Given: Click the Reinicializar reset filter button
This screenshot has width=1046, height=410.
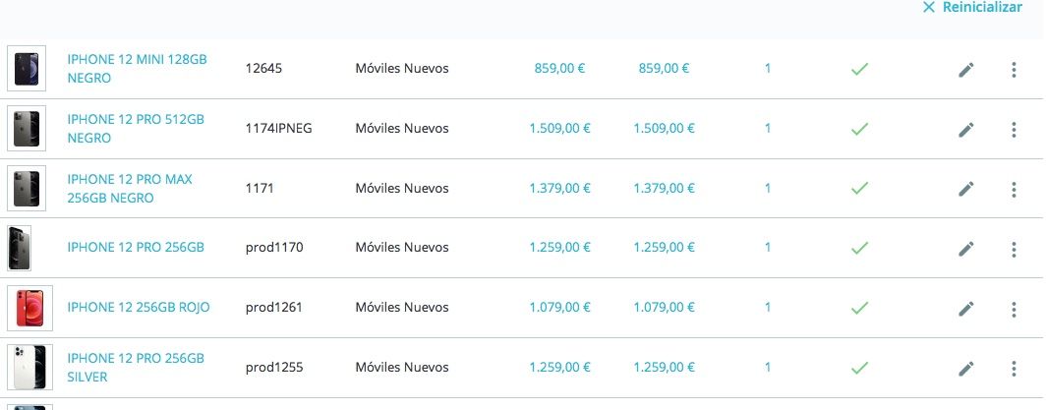Looking at the screenshot, I should pyautogui.click(x=972, y=7).
